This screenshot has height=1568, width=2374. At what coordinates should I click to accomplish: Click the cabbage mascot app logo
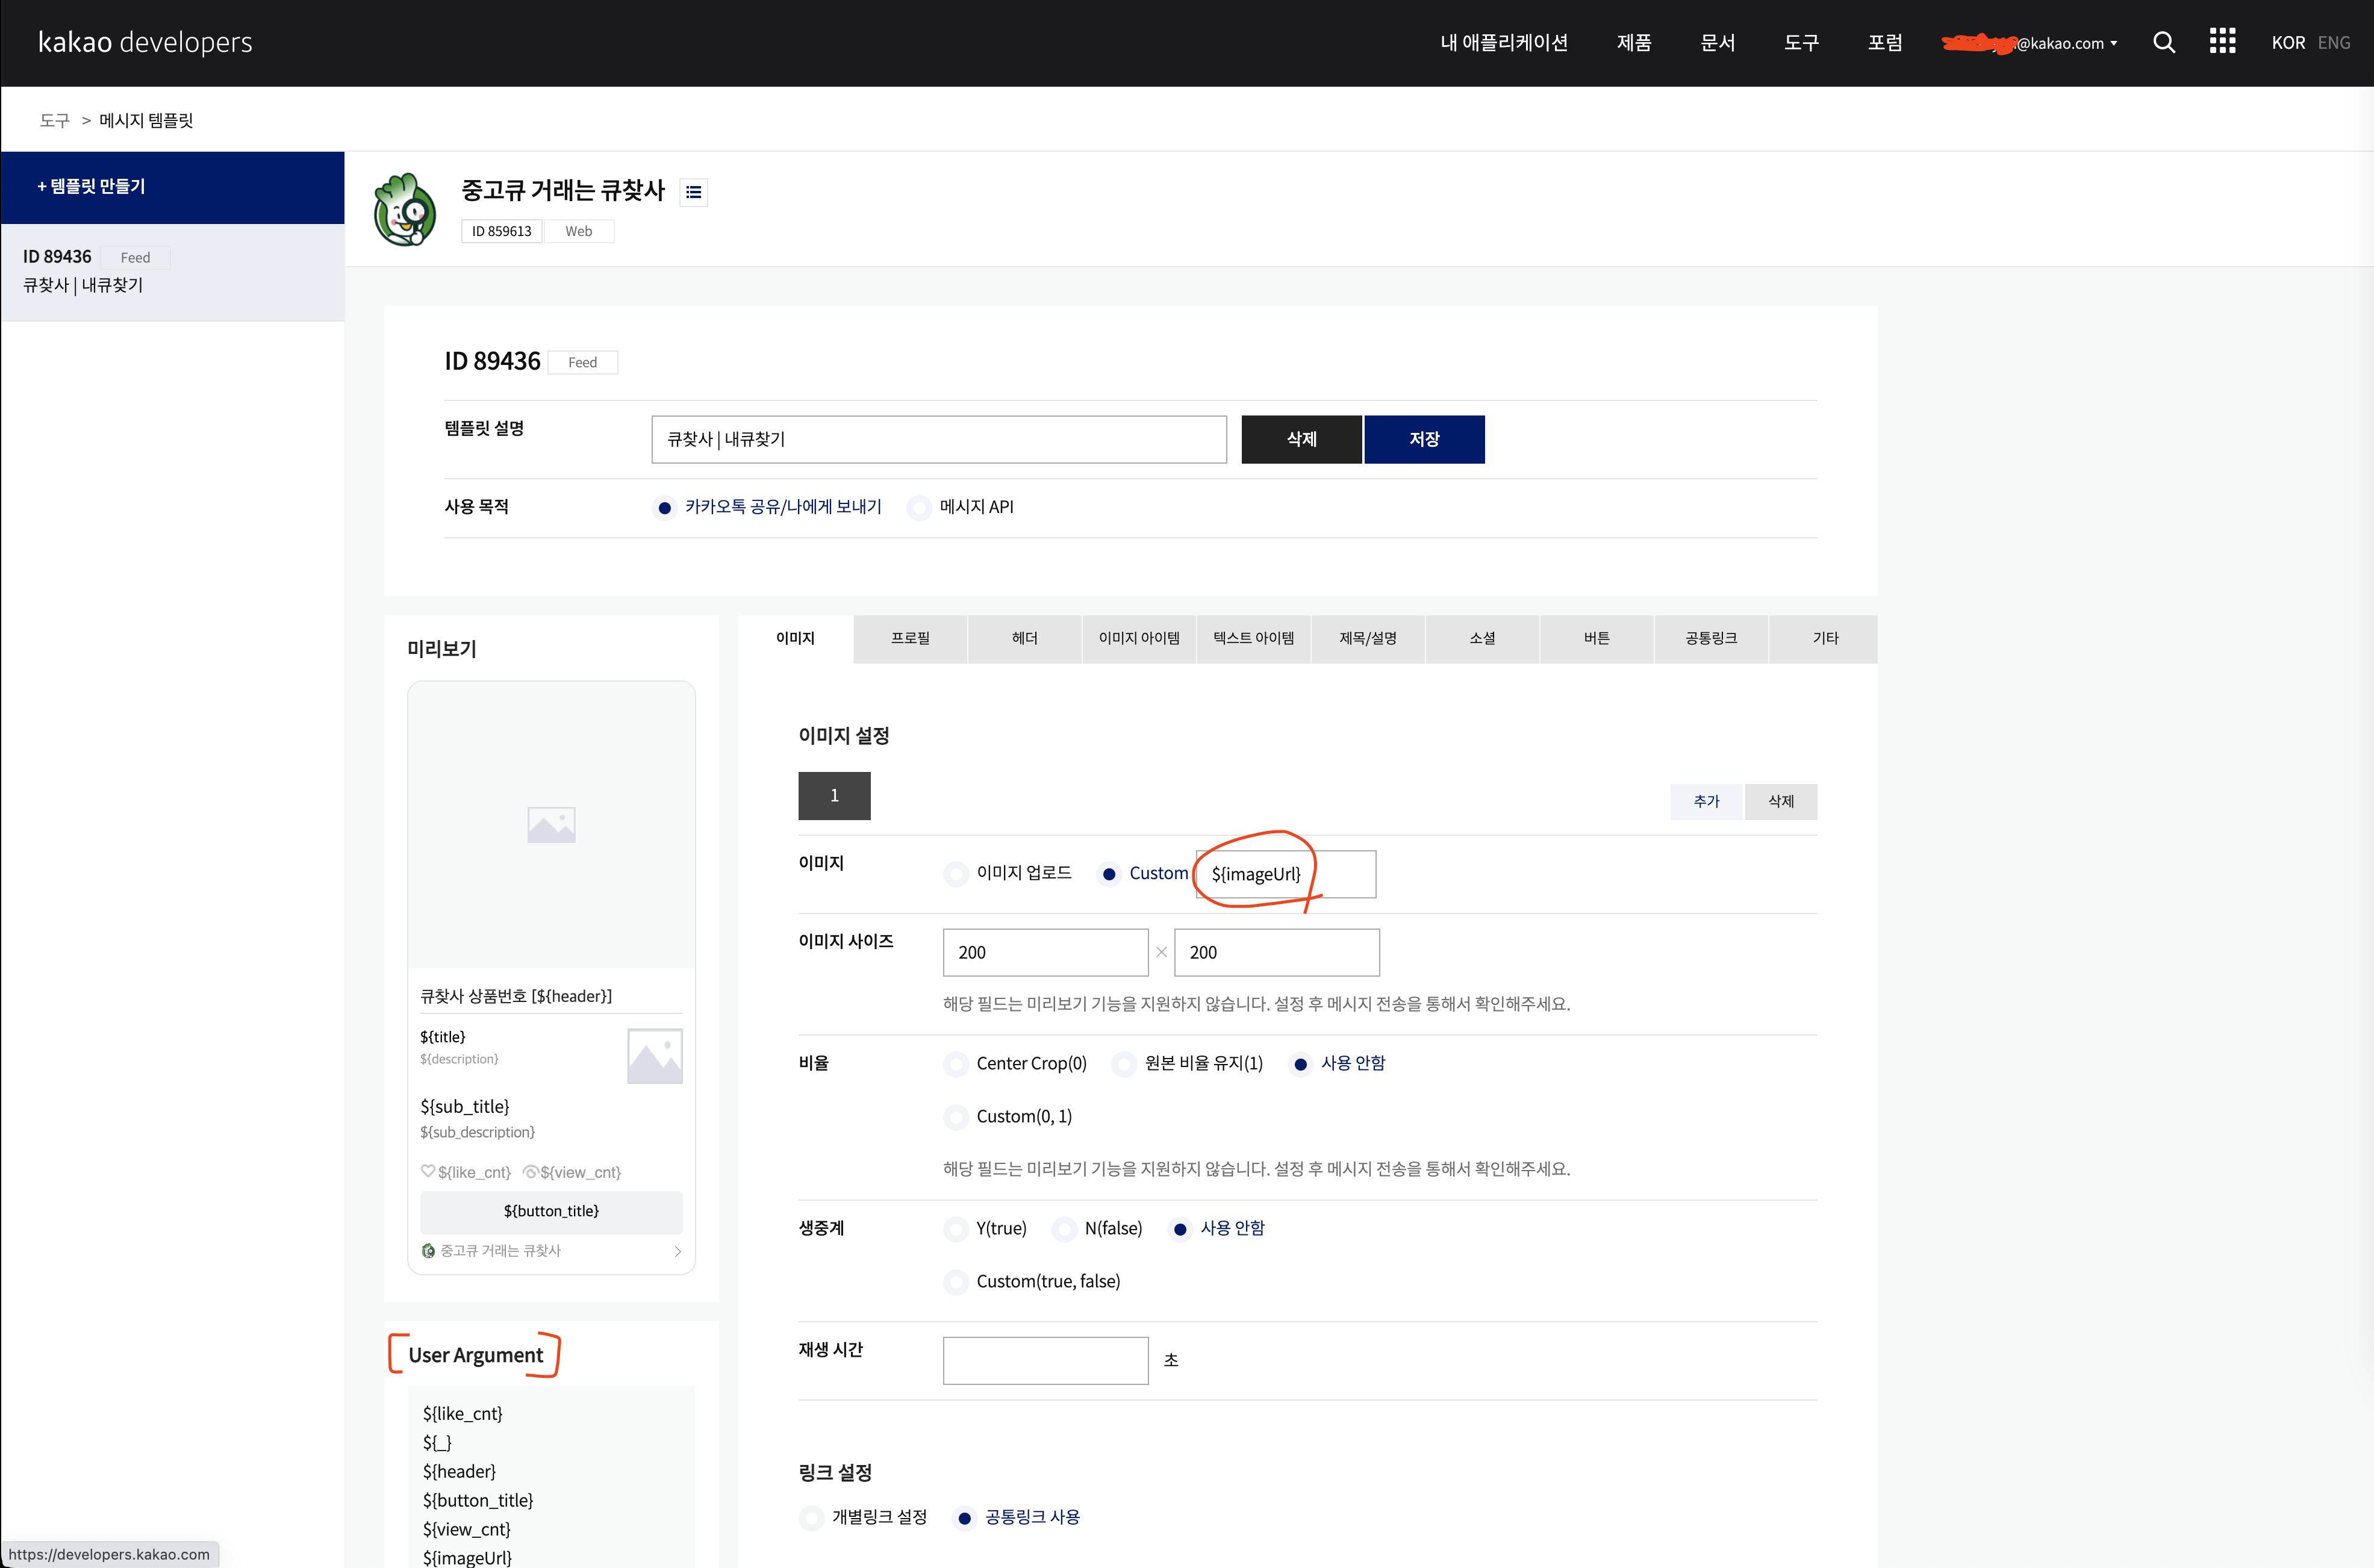tap(405, 210)
